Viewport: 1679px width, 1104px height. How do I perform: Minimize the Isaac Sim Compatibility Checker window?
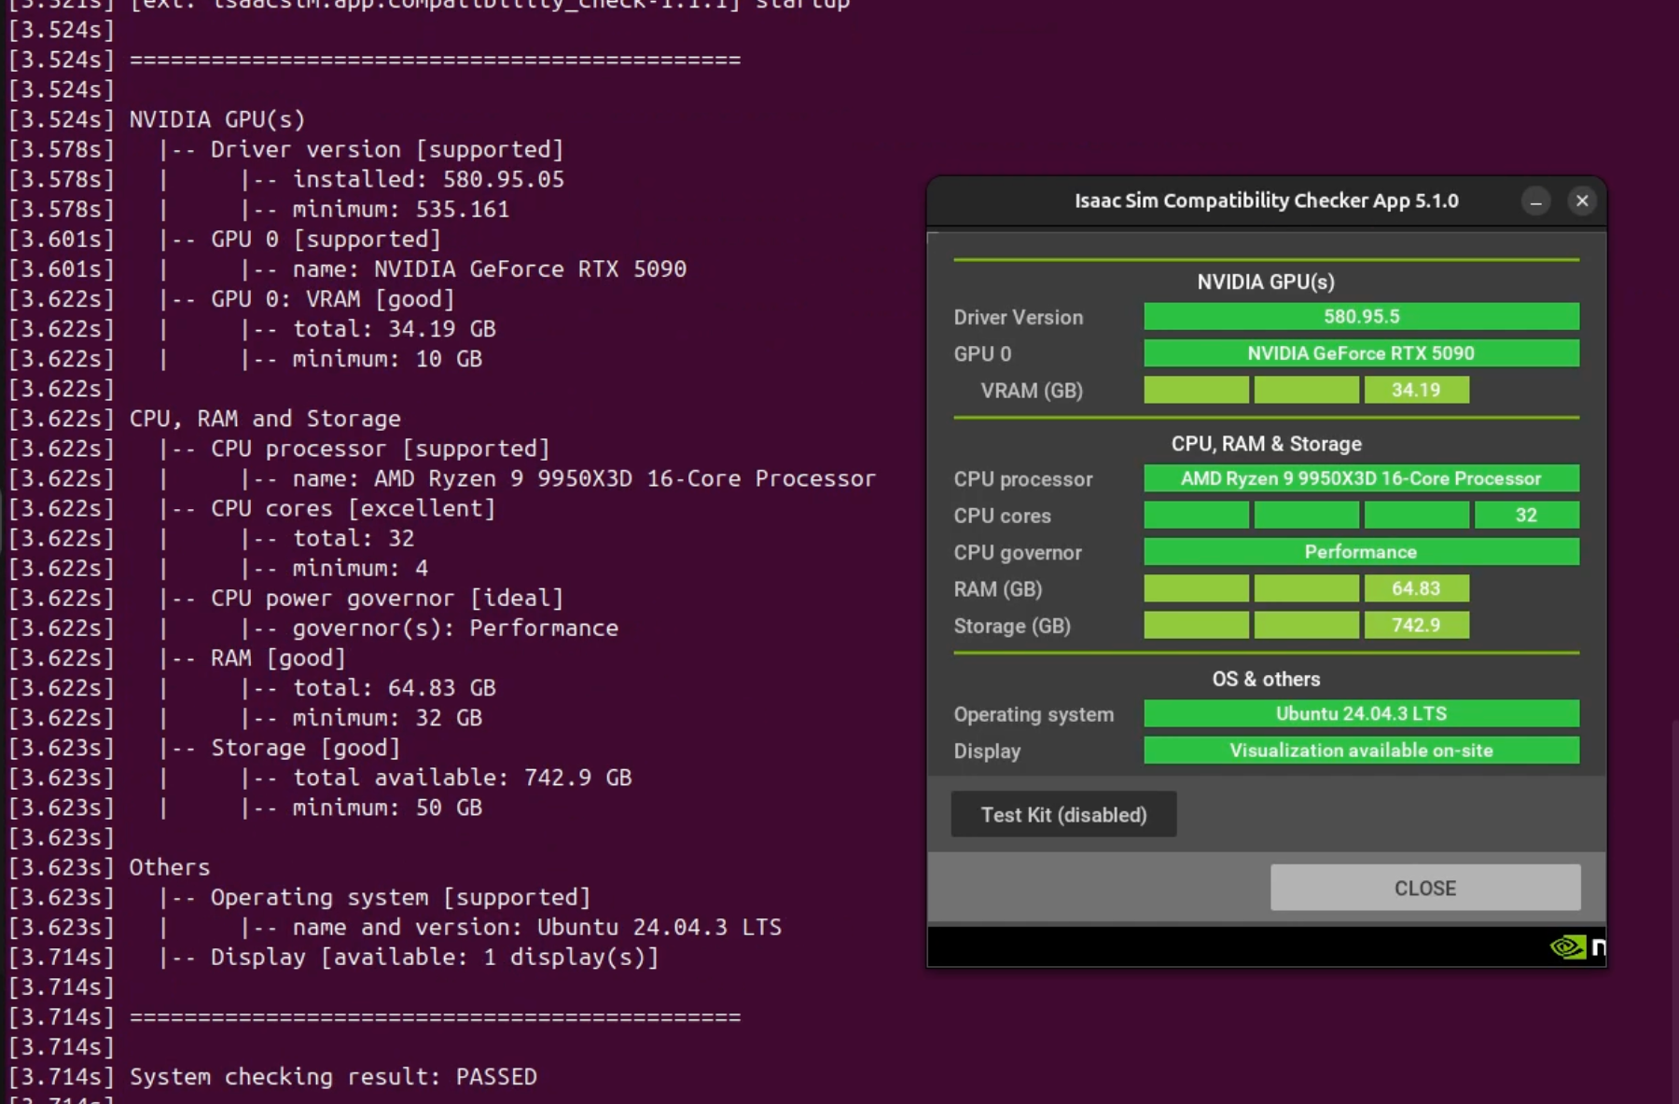[x=1535, y=201]
